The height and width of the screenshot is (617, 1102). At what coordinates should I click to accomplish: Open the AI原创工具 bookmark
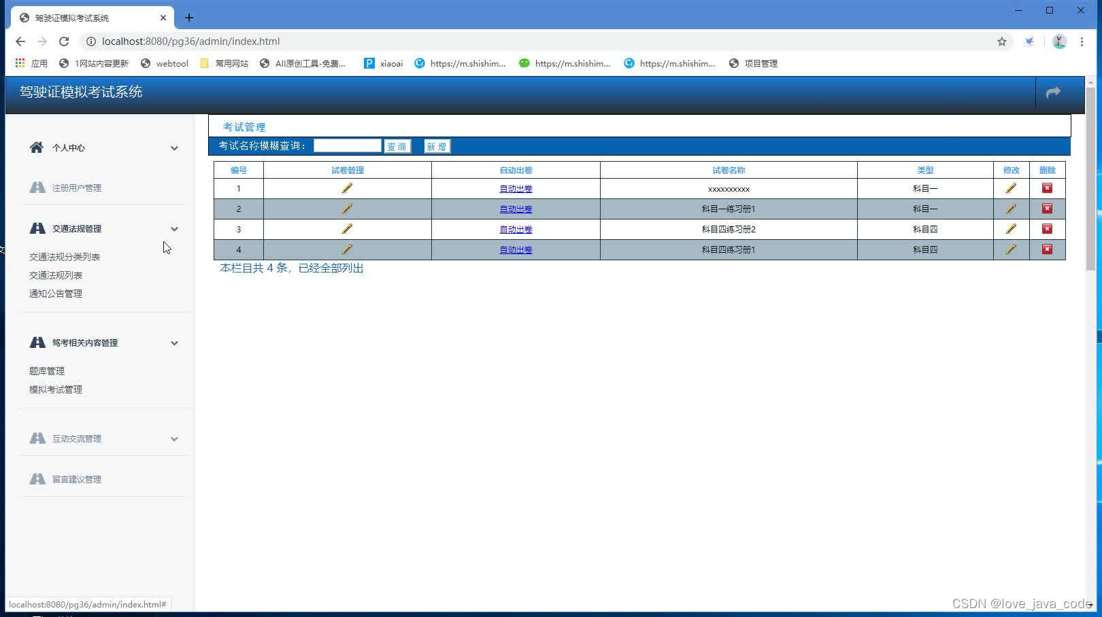point(303,63)
